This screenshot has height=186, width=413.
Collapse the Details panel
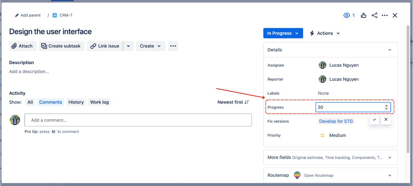point(389,50)
